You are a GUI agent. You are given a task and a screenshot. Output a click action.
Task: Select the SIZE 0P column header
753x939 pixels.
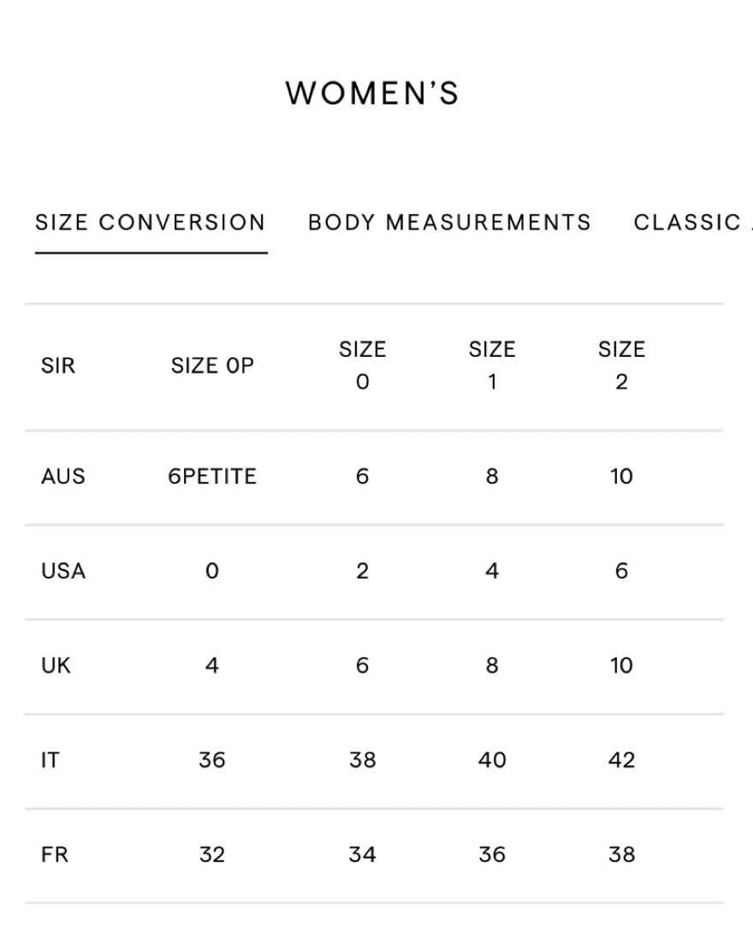point(212,365)
